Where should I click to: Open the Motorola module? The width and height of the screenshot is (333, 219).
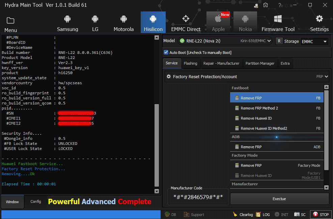coord(123,20)
